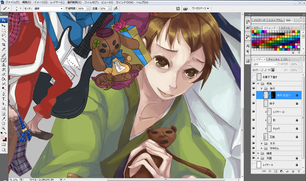Click the foreground color swatch
This screenshot has width=306, height=181.
(x=3, y=137)
